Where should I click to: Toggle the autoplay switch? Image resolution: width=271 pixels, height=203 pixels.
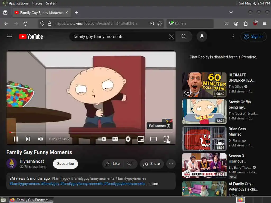(x=102, y=139)
